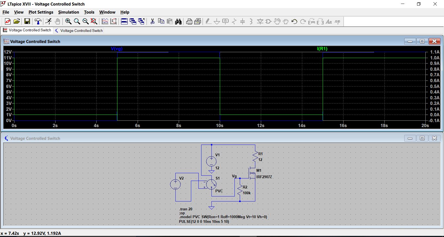Minimize the schematic sub-window
Screen dimensions: 444x237
410,138
